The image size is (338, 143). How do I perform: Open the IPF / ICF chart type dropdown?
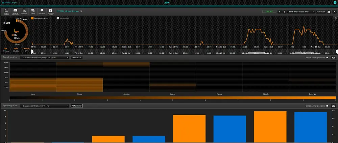point(45,106)
